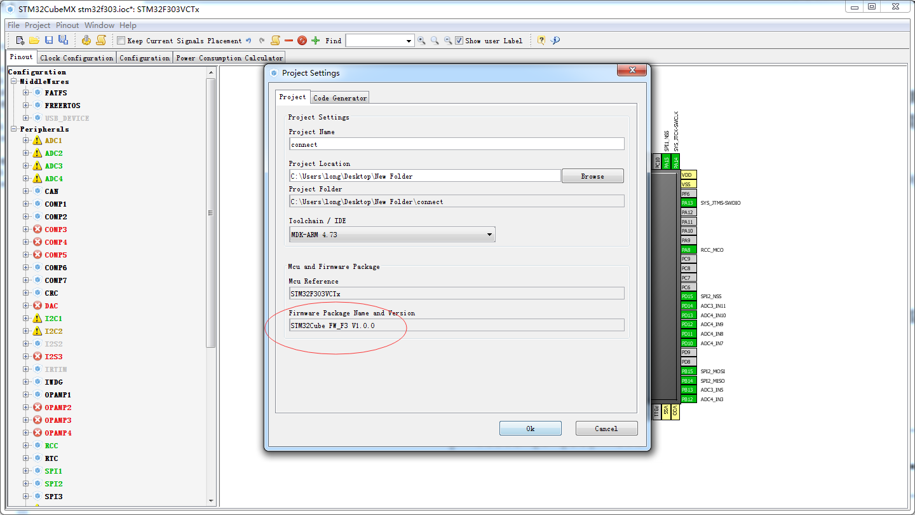Click the middle magnifier zoom icon

point(435,41)
